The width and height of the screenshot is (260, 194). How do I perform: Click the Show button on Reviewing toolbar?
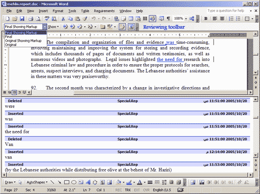(x=53, y=27)
